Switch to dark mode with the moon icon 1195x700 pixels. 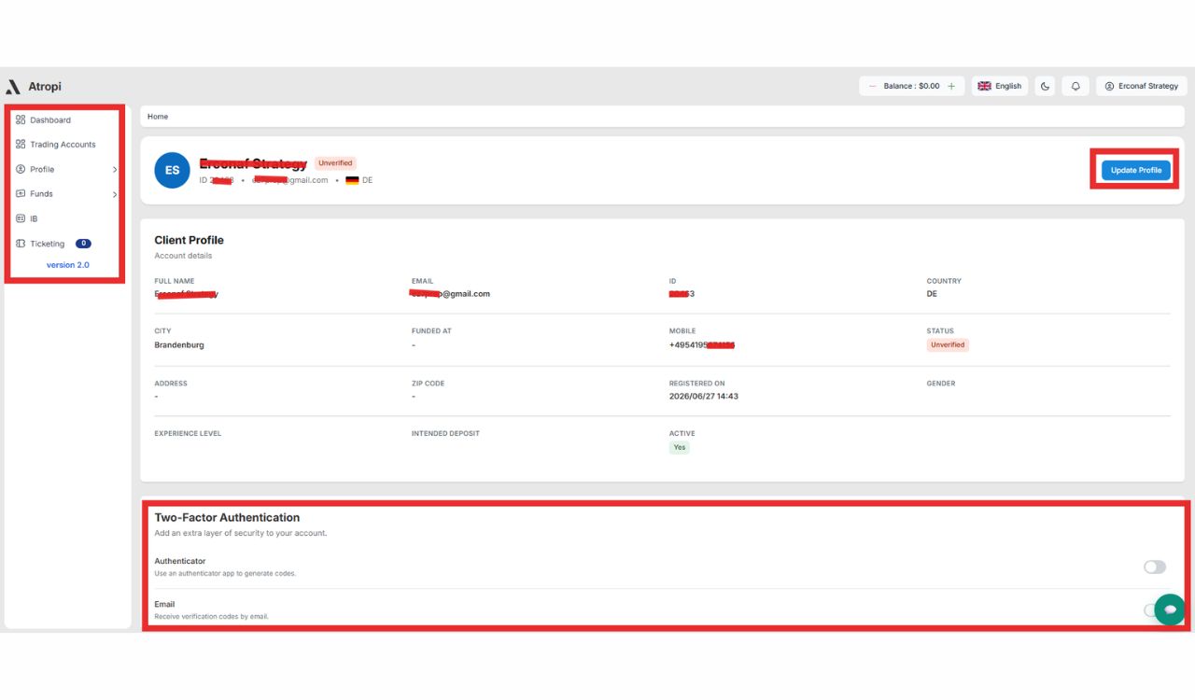1046,86
